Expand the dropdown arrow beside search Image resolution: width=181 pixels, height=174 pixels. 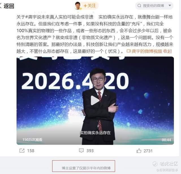170,5
